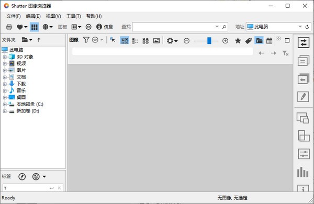Image resolution: width=314 pixels, height=204 pixels.
Task: Click the path input bar in image panel
Action: [162, 51]
